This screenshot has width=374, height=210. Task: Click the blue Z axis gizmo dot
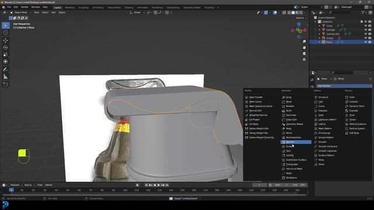(x=299, y=24)
